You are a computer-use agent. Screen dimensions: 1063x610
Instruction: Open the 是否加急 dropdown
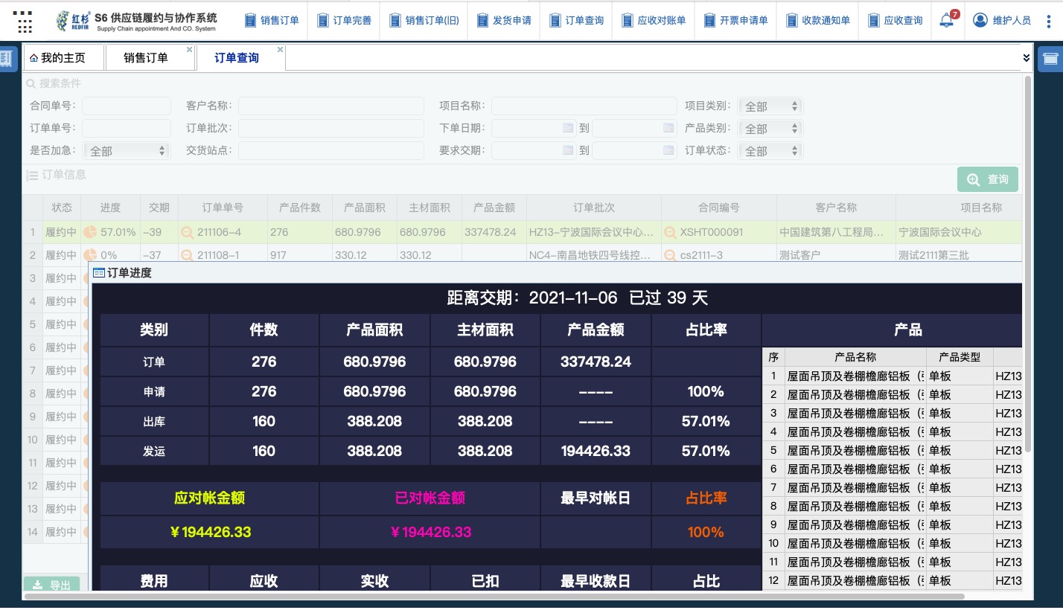pyautogui.click(x=127, y=151)
